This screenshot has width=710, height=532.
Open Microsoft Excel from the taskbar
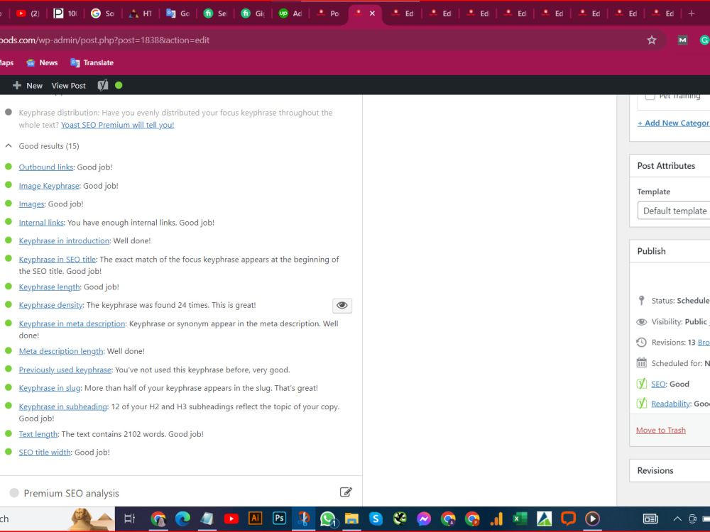(520, 519)
